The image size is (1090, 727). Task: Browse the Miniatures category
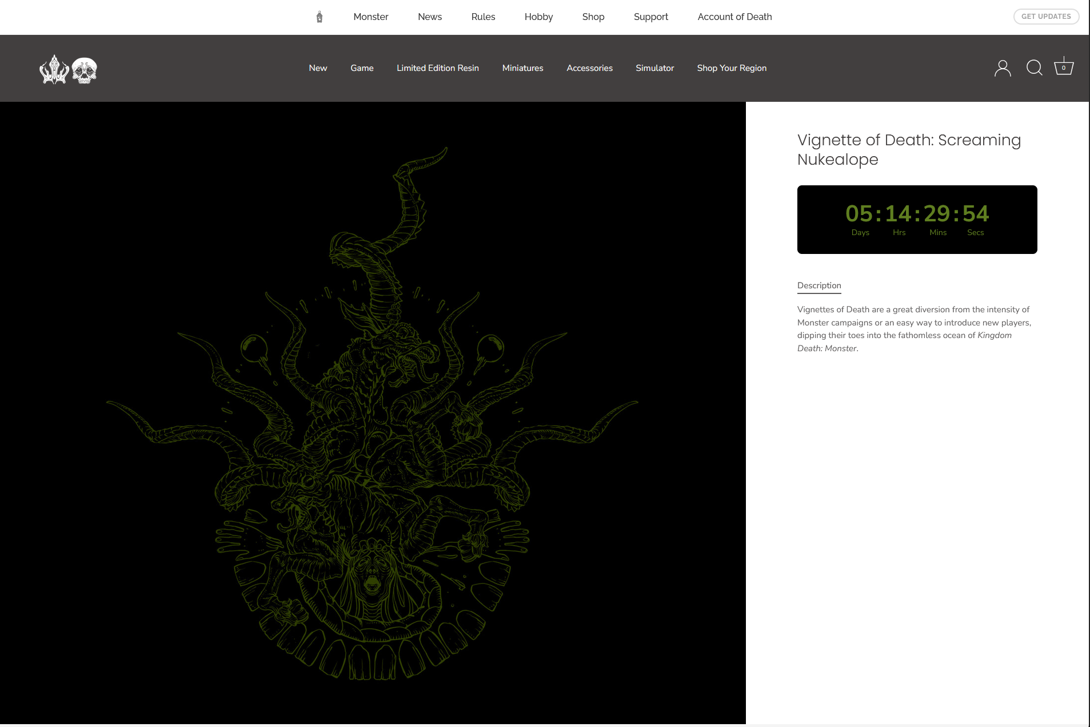(523, 68)
